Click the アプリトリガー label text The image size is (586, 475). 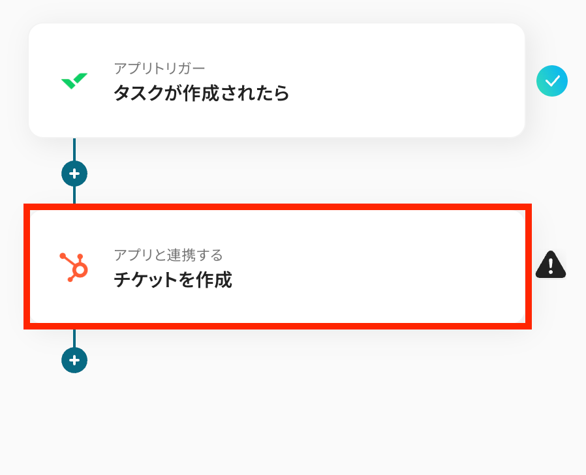point(159,68)
